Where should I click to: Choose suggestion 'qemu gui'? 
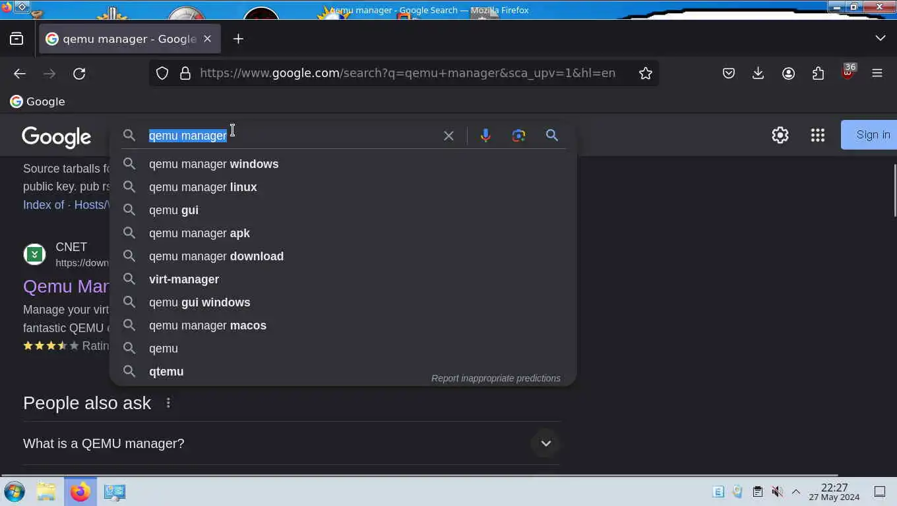click(343, 210)
